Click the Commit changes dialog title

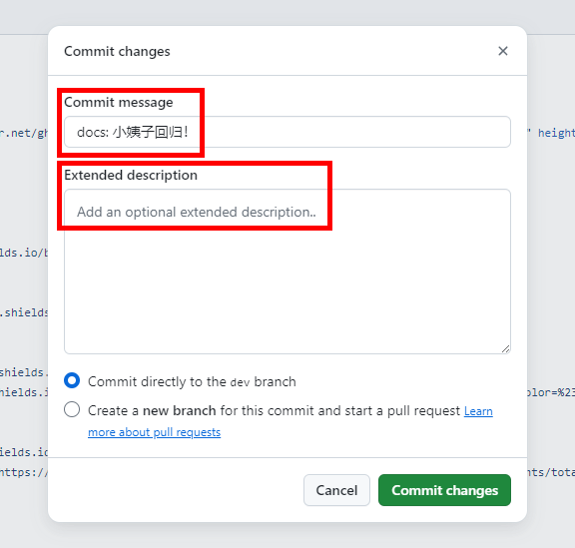117,51
